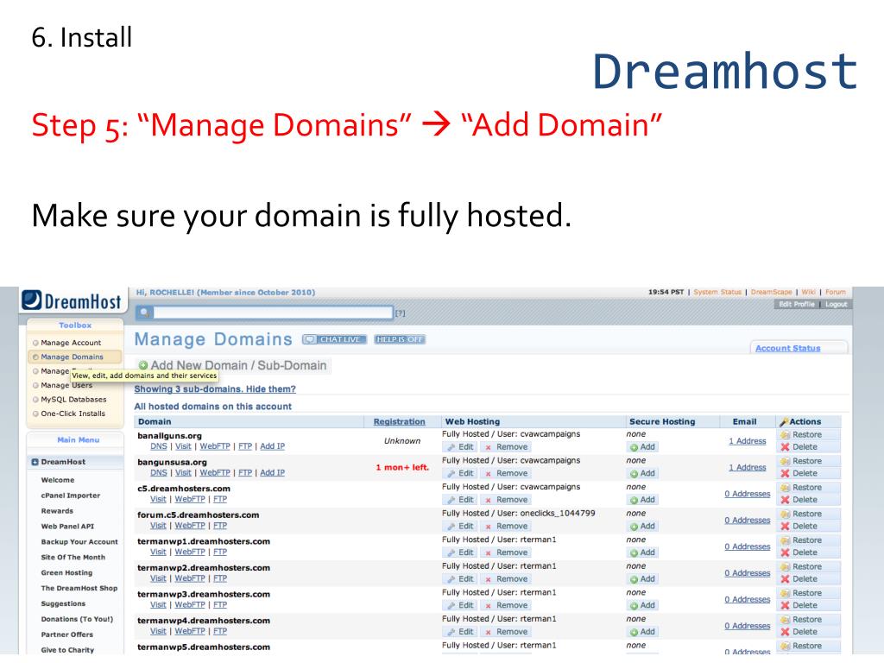Image resolution: width=884 pixels, height=663 pixels.
Task: Visit forum.c5.dreamhosters.com
Action: (x=159, y=526)
